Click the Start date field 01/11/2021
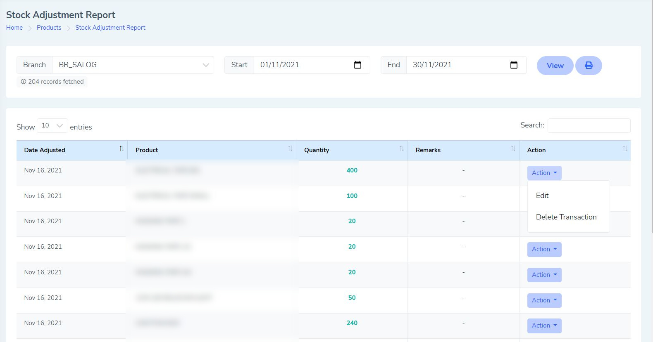This screenshot has height=342, width=653. click(312, 65)
